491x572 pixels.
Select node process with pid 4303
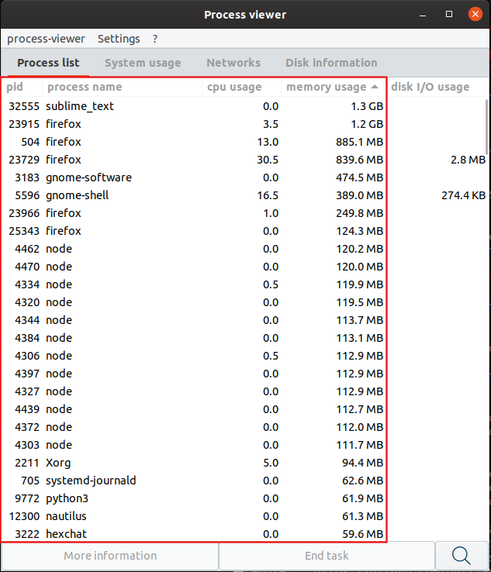click(245, 445)
